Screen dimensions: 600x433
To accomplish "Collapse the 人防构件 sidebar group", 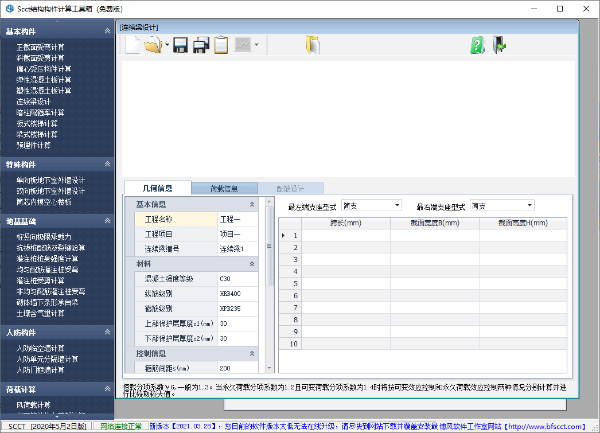I will tap(107, 332).
